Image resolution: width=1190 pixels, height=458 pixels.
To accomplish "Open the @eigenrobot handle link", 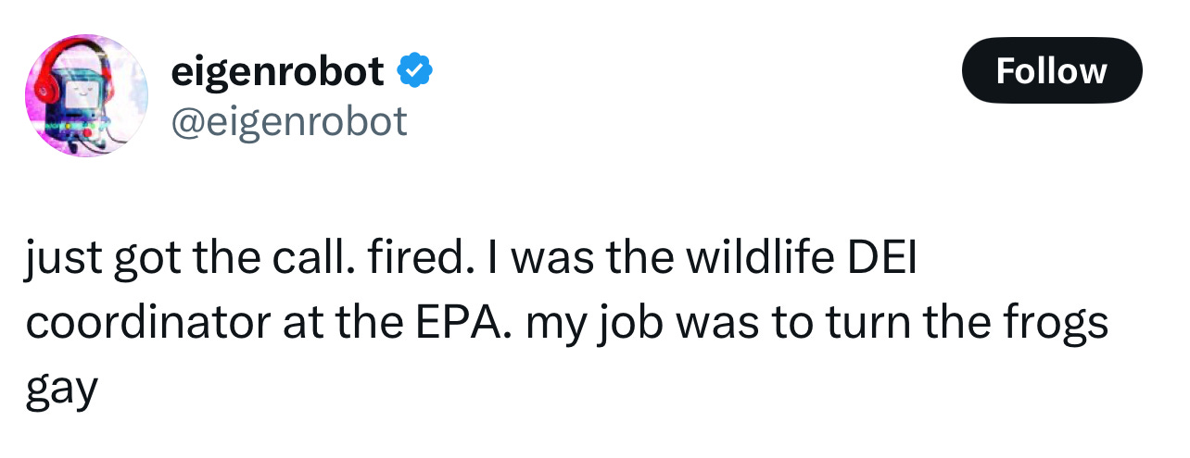I will tap(288, 120).
